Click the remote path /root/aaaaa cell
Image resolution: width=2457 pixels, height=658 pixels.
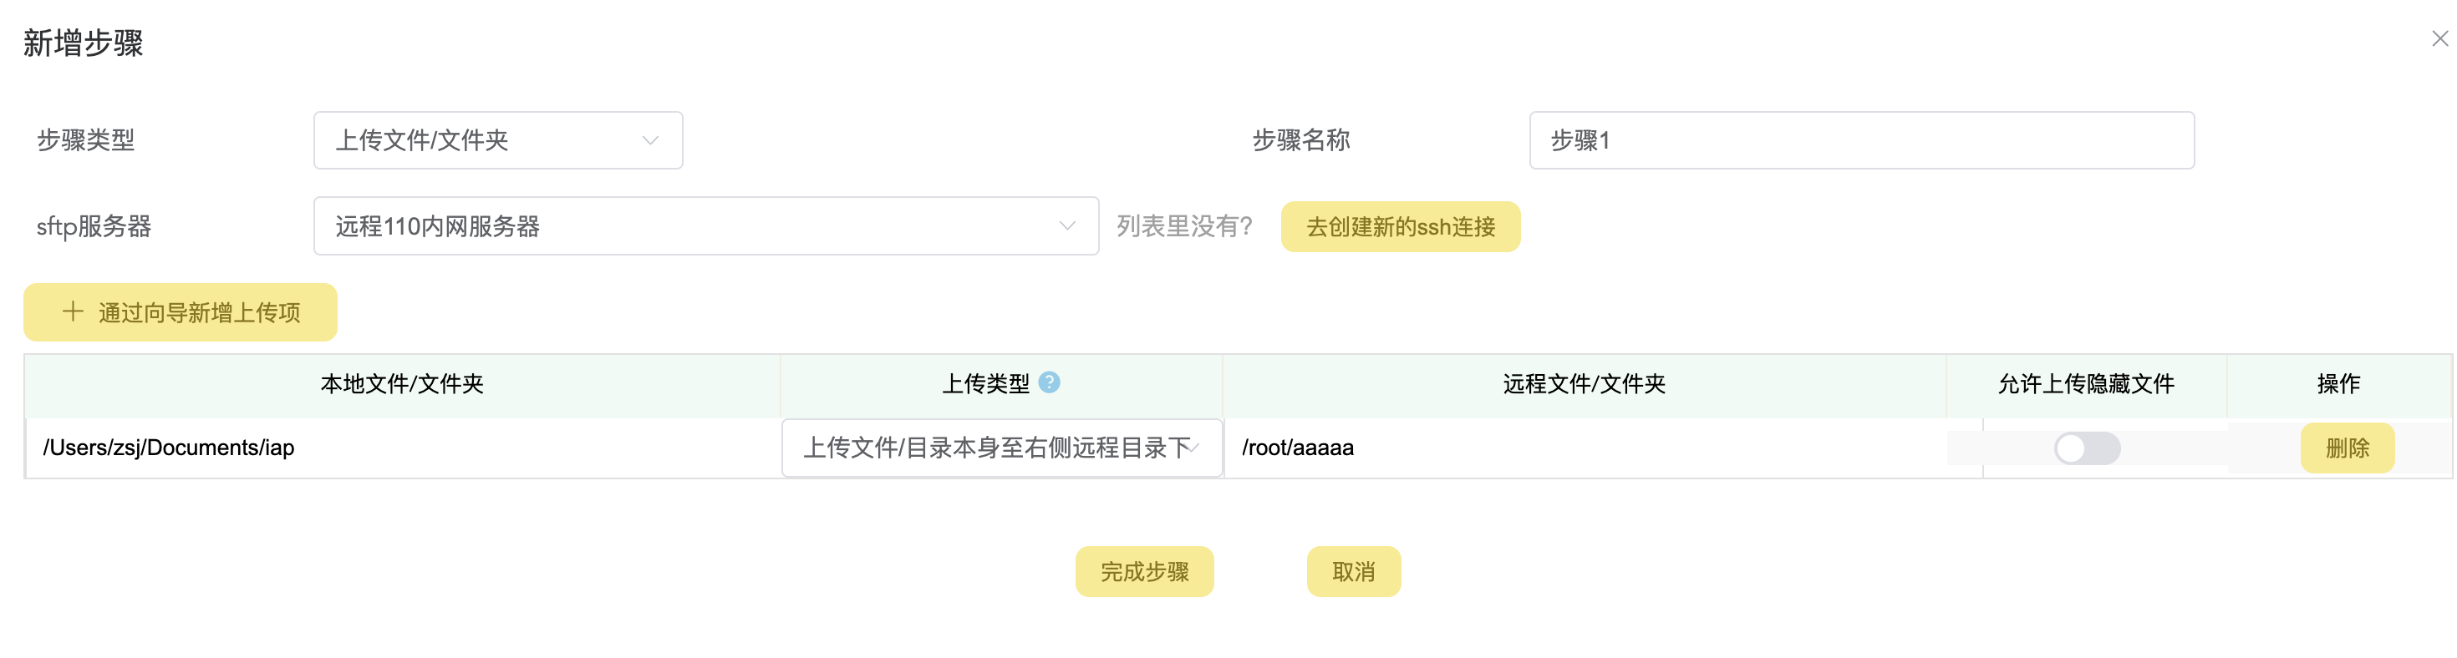point(1297,448)
